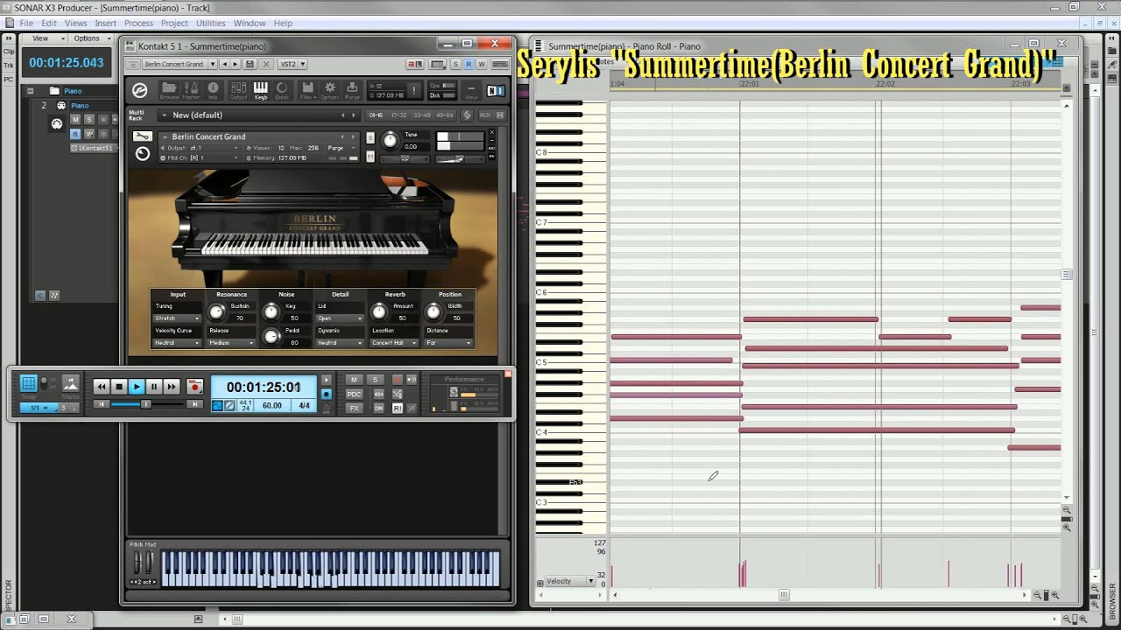
Task: Open the File menu
Action: click(x=26, y=23)
